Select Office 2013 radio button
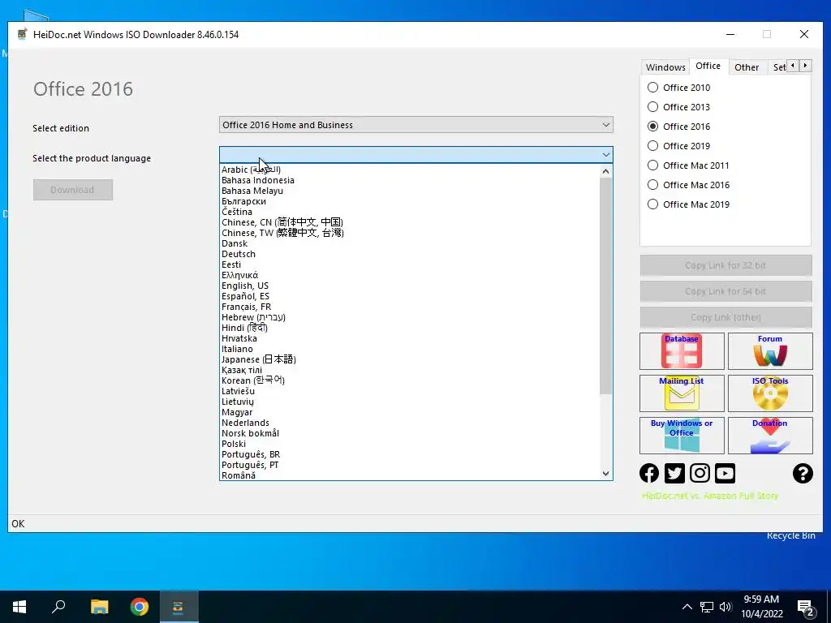831x623 pixels. point(653,107)
